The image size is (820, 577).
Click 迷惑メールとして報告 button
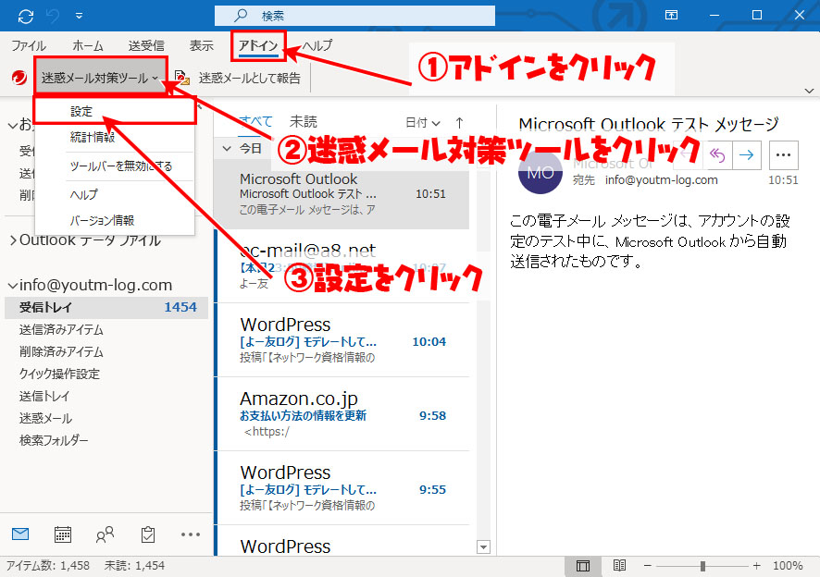pyautogui.click(x=238, y=78)
